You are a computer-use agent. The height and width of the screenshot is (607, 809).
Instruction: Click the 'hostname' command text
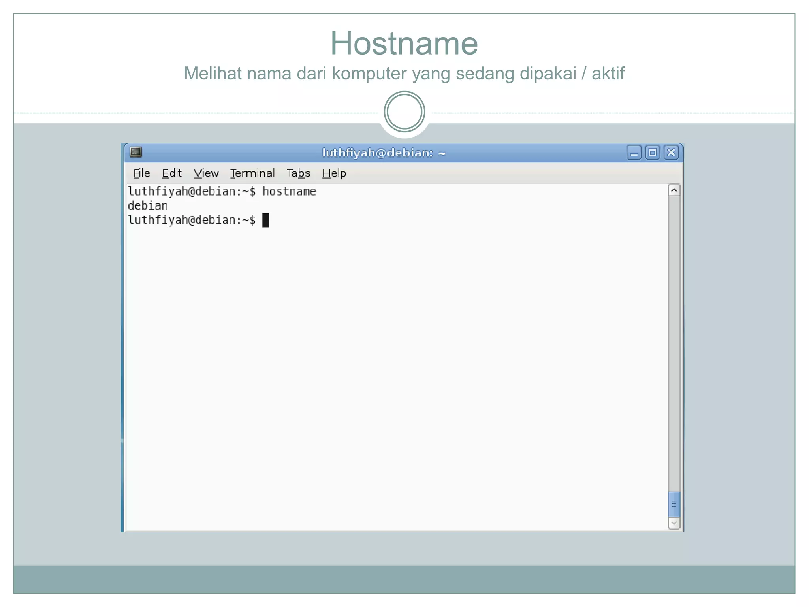290,191
